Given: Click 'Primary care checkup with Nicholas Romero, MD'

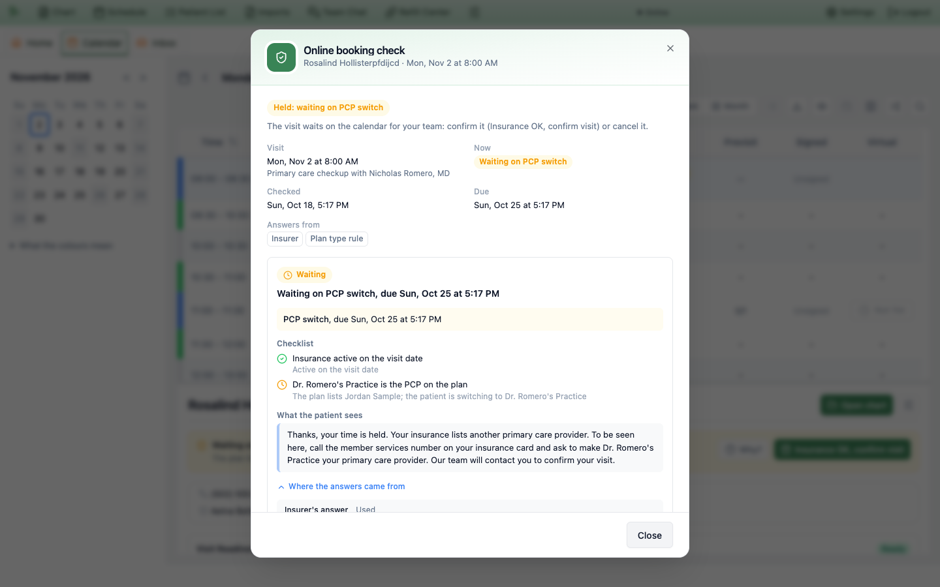Looking at the screenshot, I should tap(358, 173).
